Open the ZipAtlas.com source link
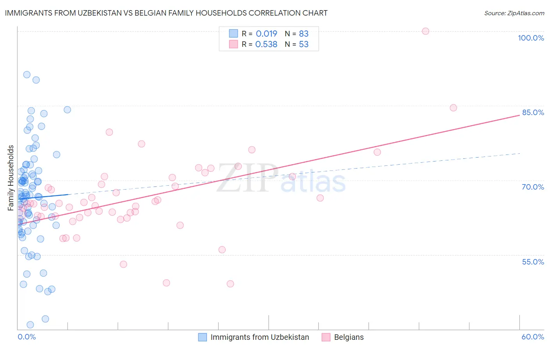Viewport: 549px width, 348px height. tap(514, 13)
